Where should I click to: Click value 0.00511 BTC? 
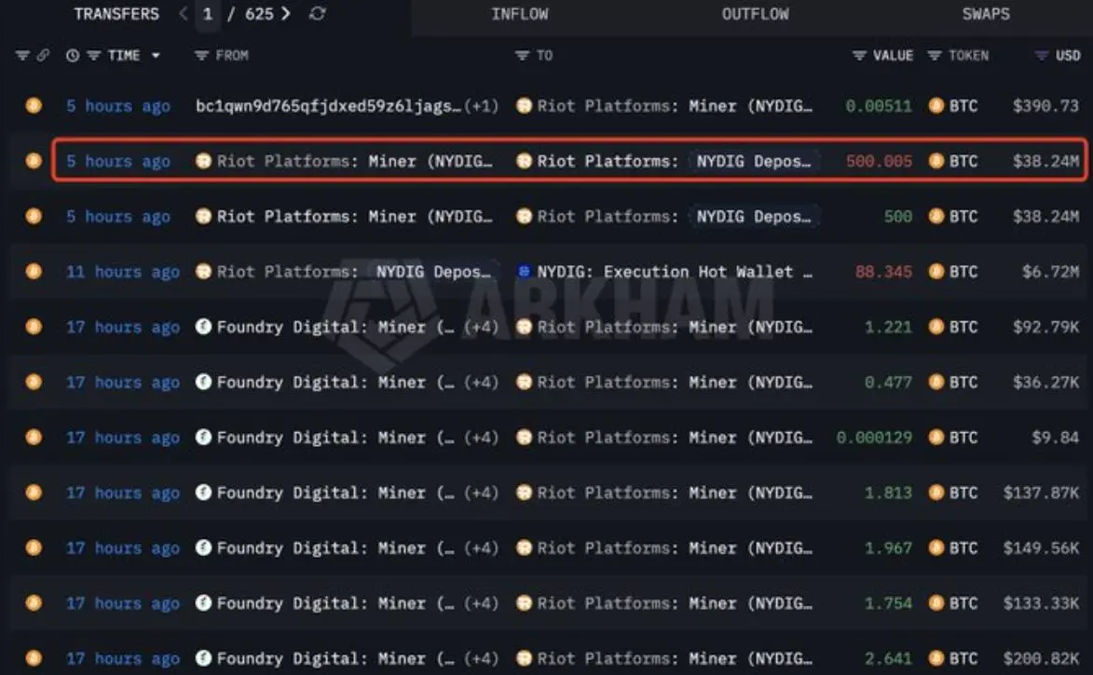coord(879,106)
